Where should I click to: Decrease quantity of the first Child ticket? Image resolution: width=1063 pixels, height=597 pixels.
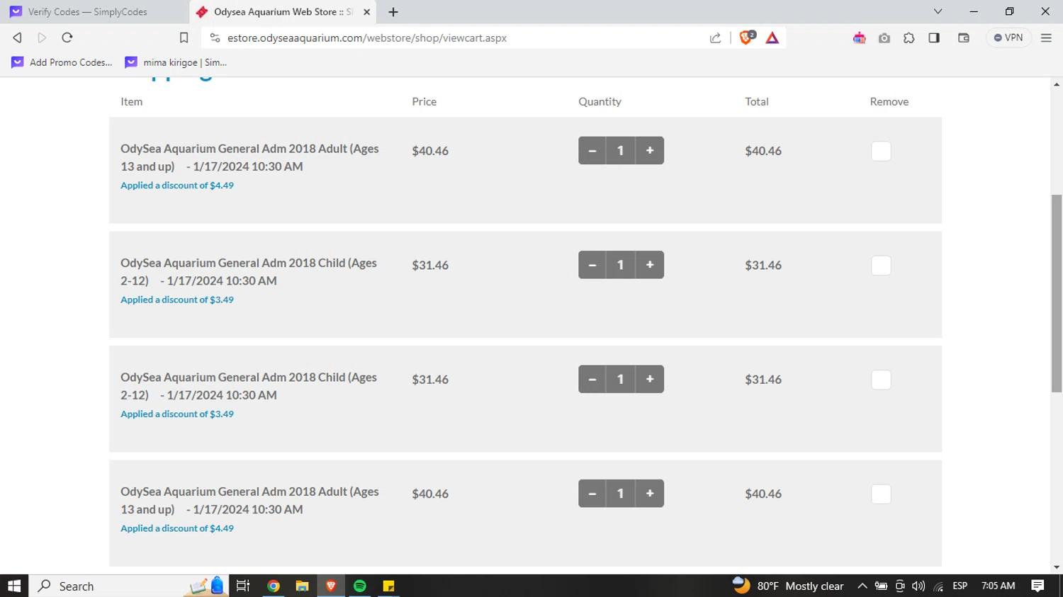592,265
